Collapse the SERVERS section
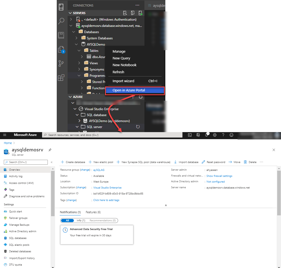Viewport: 281px width, 268px height. (70, 13)
